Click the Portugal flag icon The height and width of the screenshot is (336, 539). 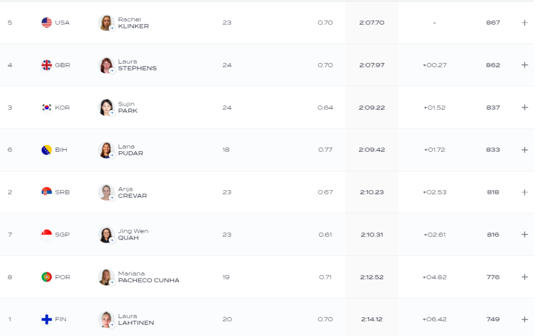[x=47, y=277]
